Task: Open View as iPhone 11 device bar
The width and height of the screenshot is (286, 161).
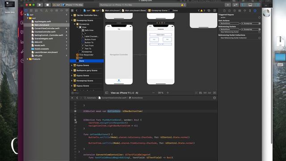Action: pos(124,93)
